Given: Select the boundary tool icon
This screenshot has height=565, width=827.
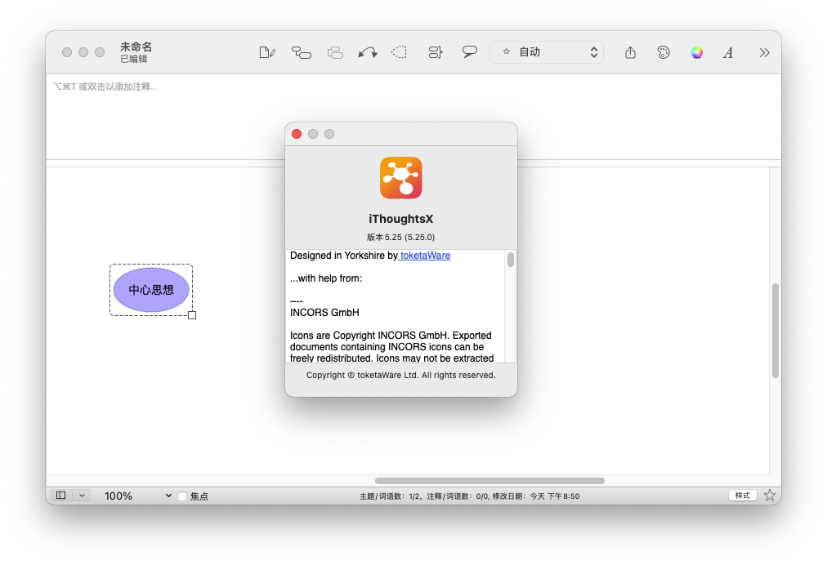Looking at the screenshot, I should tap(400, 52).
